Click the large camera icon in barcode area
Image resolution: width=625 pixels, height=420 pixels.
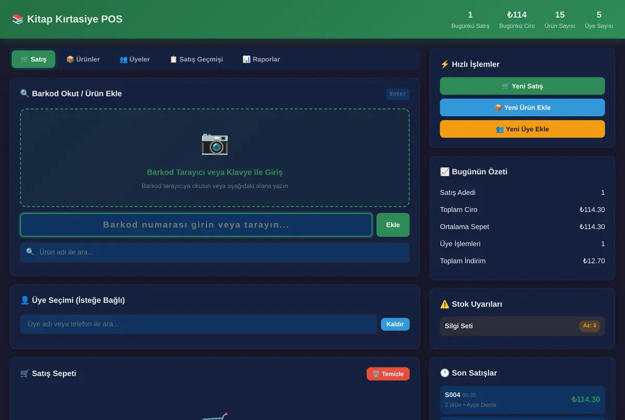(215, 143)
